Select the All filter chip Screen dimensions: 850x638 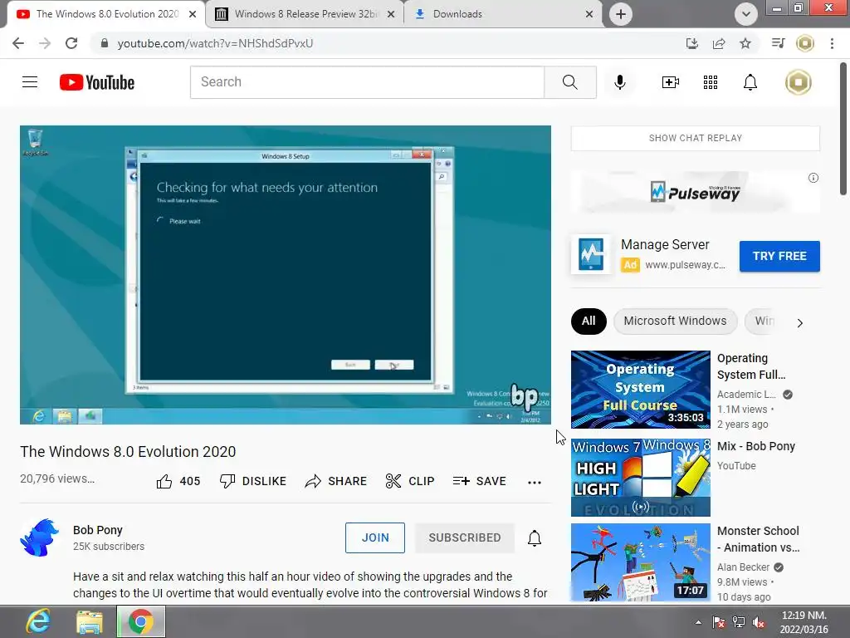tap(589, 321)
